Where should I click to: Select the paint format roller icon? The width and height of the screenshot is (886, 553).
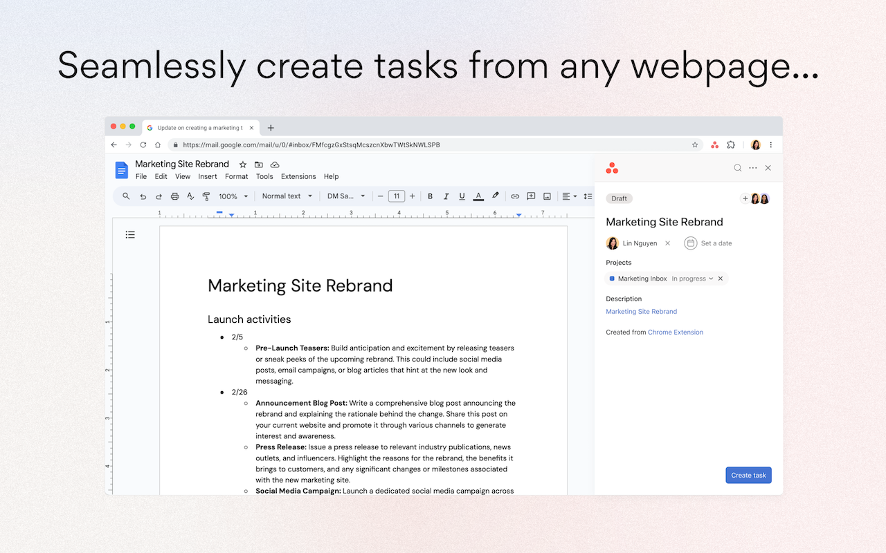point(206,196)
